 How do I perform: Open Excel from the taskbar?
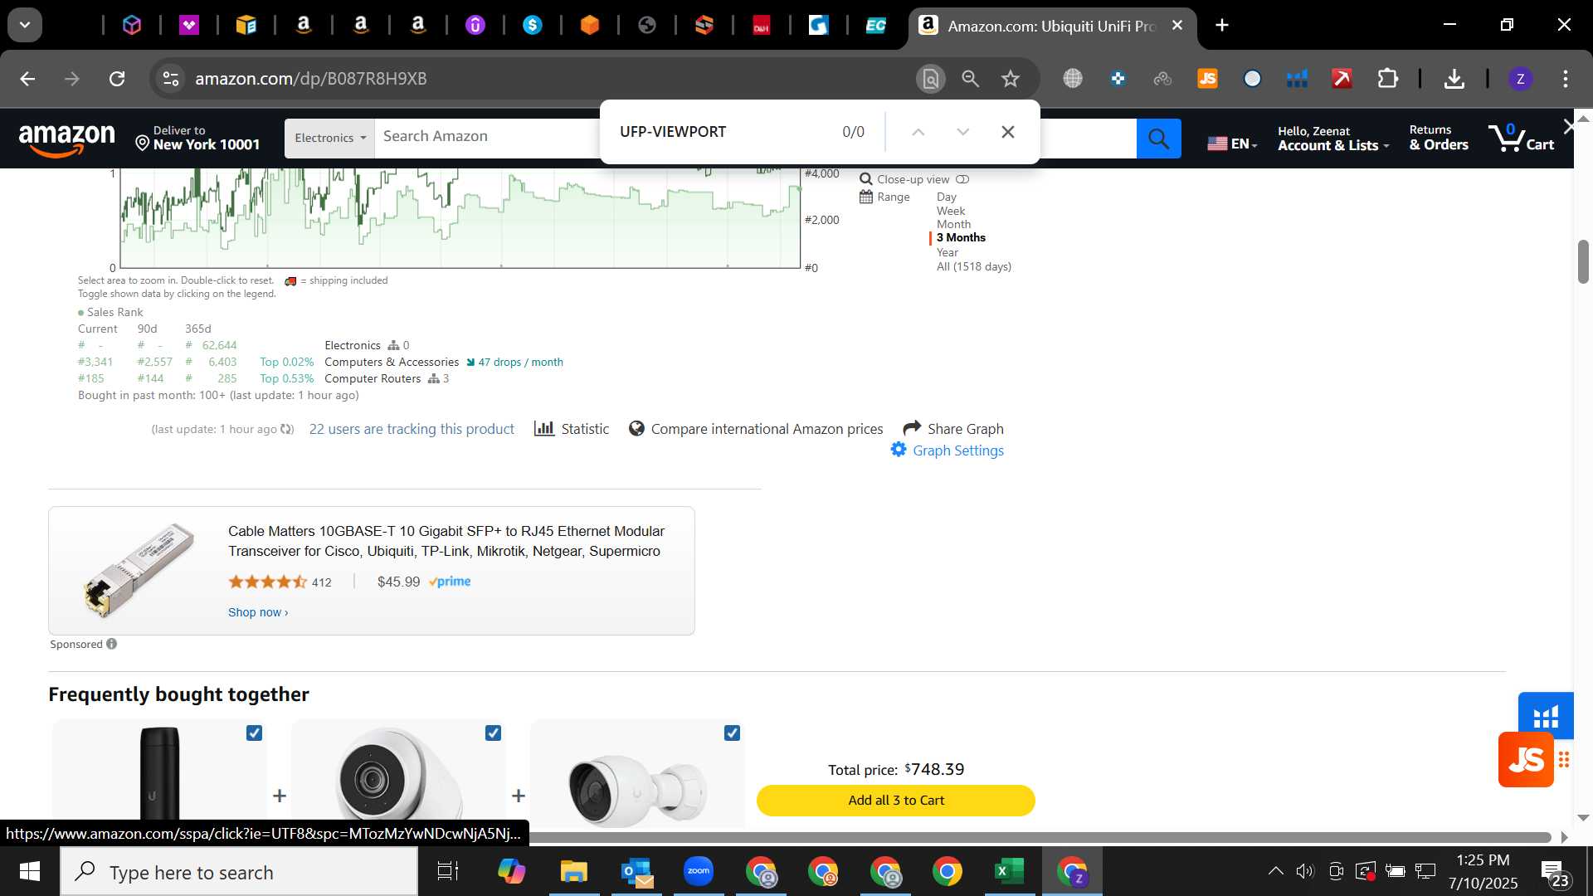[x=1009, y=871]
